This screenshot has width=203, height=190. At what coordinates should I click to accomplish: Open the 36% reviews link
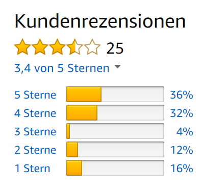point(182,95)
